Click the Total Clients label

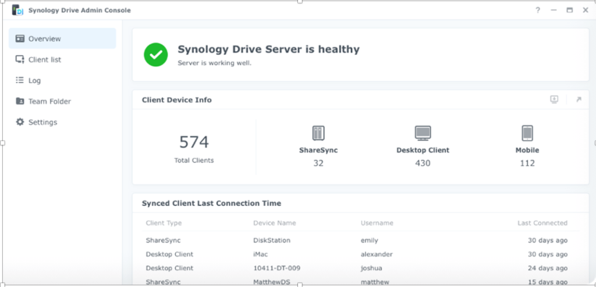[x=194, y=160]
